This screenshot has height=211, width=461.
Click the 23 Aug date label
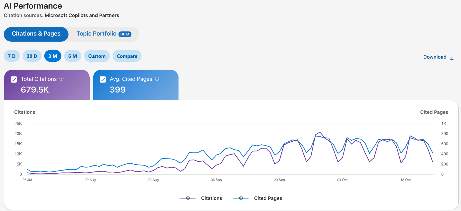point(153,180)
